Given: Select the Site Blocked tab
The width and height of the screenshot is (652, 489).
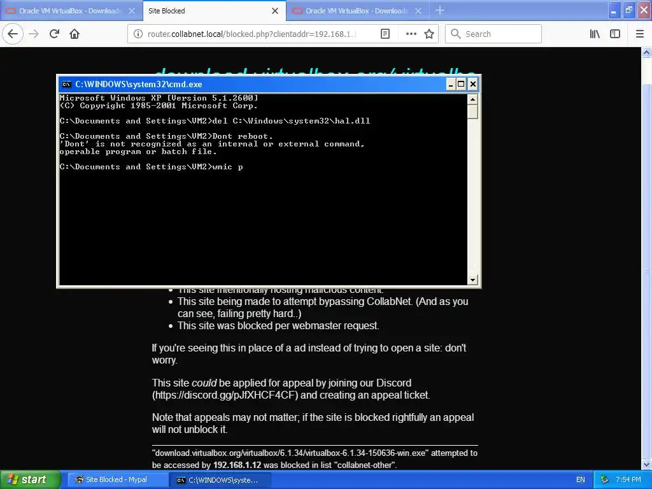Looking at the screenshot, I should pyautogui.click(x=214, y=11).
